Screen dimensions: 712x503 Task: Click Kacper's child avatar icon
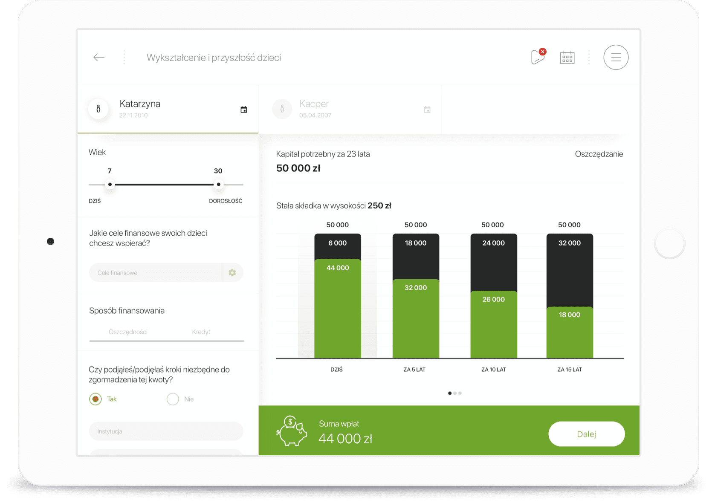coord(282,109)
